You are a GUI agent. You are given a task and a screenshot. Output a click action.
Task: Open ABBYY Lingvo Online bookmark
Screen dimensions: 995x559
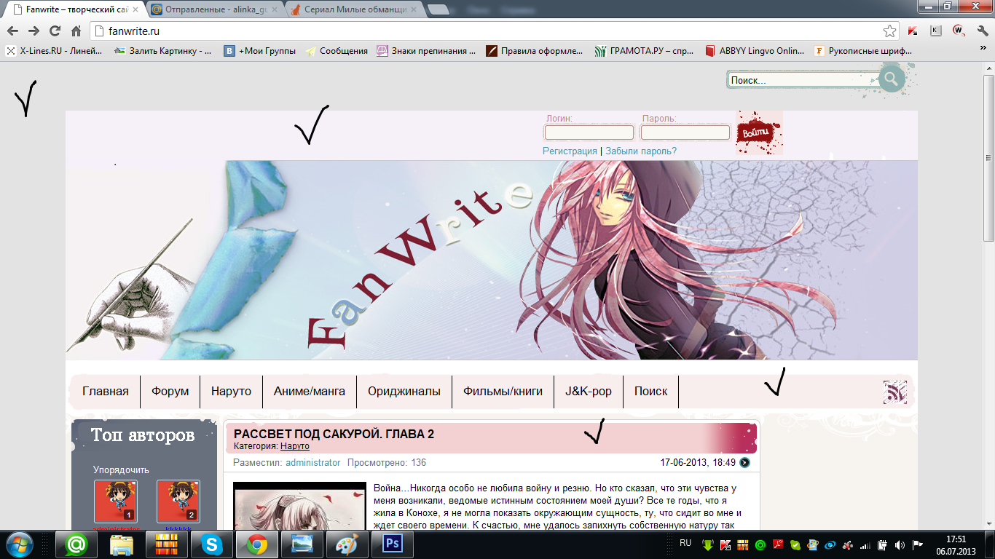[x=755, y=51]
